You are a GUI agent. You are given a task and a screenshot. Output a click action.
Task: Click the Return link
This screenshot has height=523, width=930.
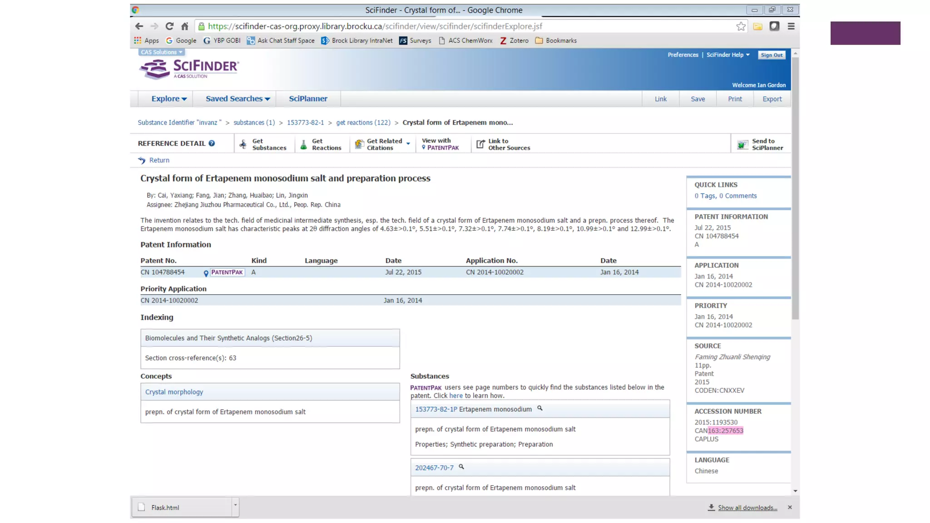(x=159, y=160)
